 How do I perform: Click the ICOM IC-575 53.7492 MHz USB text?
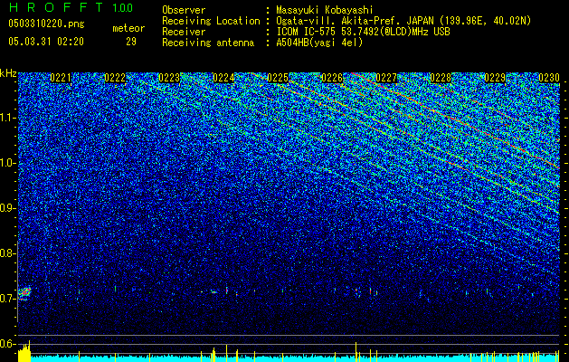[363, 32]
